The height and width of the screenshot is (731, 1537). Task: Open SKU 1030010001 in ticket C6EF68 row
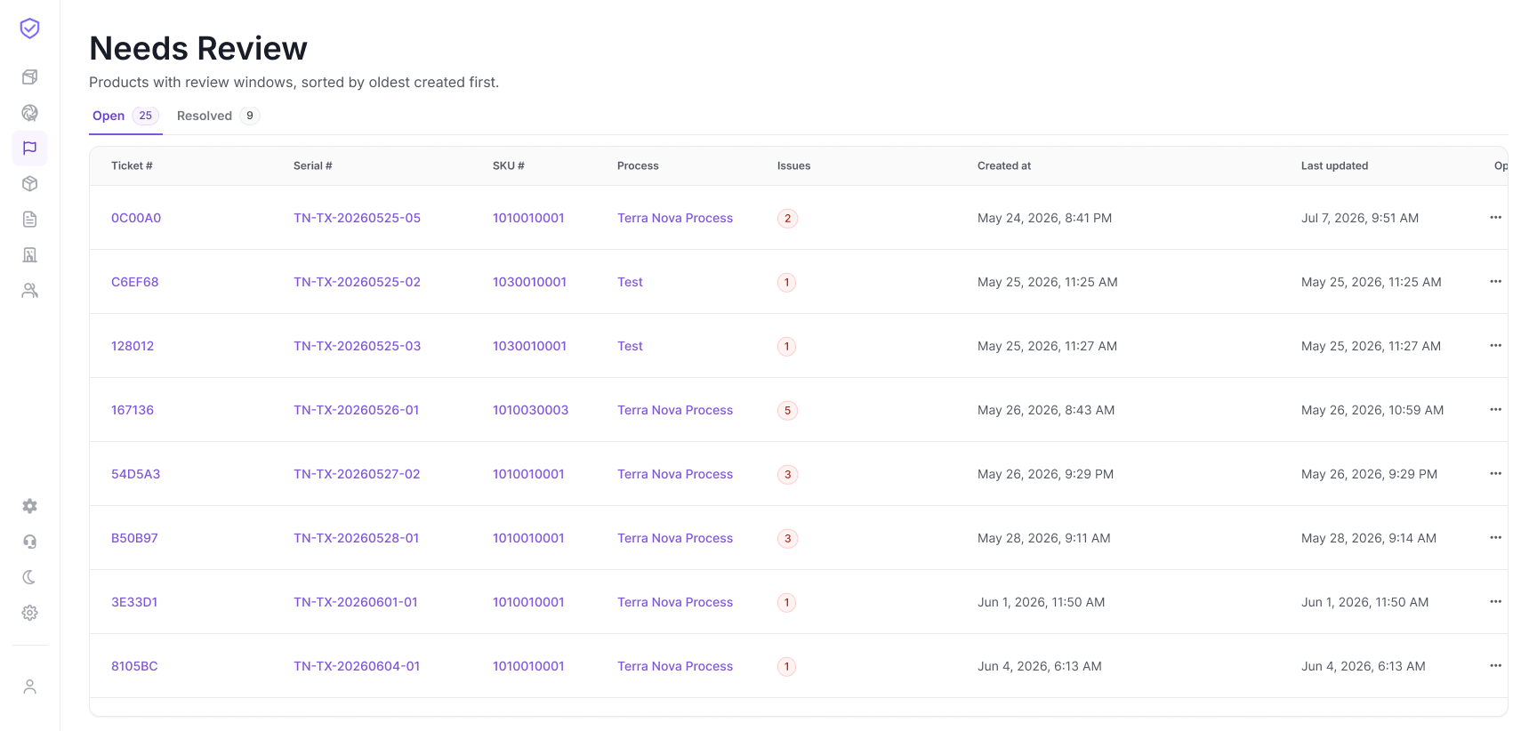point(529,282)
